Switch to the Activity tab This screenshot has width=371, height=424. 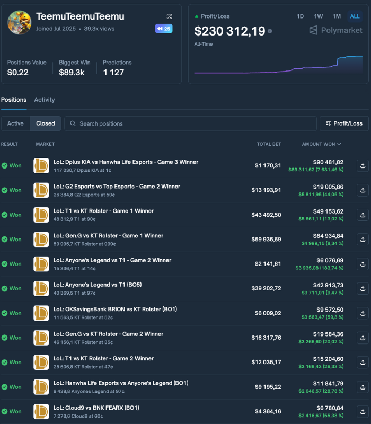45,100
